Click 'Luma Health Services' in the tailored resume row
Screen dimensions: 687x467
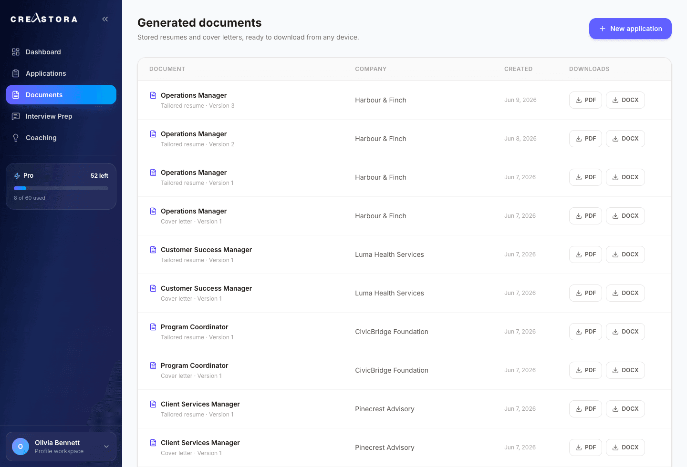(x=389, y=254)
